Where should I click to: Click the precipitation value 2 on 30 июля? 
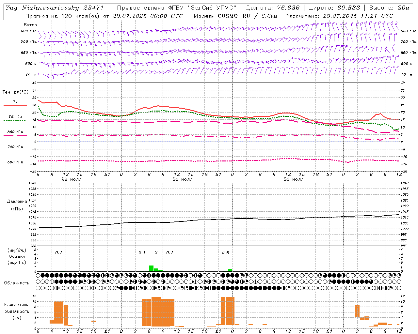coord(156,253)
